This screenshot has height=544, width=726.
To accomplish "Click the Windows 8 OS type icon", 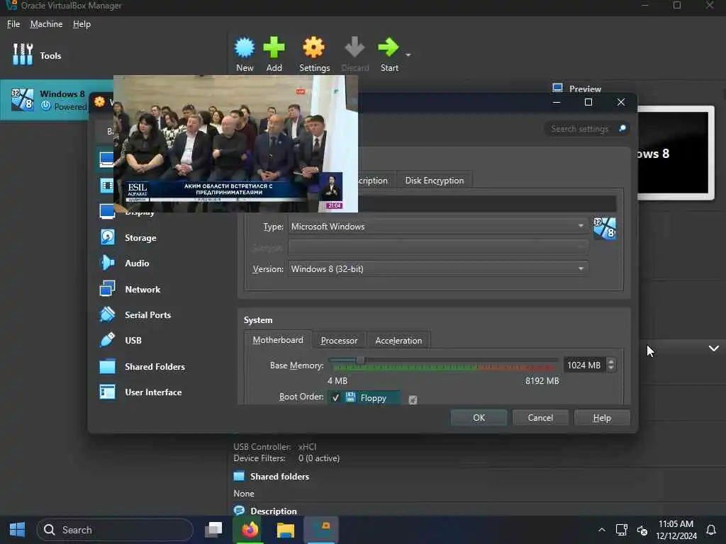I will tap(605, 228).
